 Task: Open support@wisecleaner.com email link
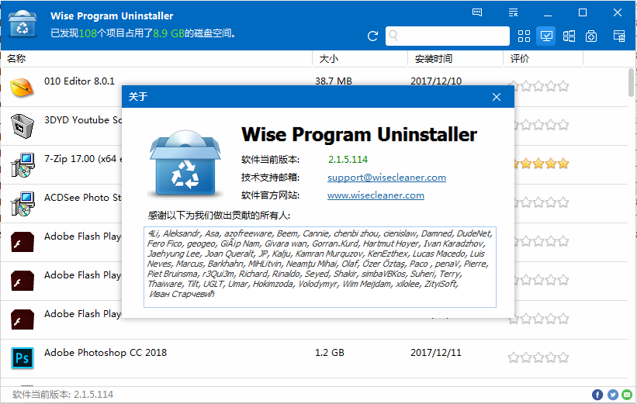click(x=386, y=178)
